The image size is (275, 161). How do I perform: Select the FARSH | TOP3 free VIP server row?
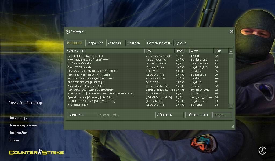147,56
